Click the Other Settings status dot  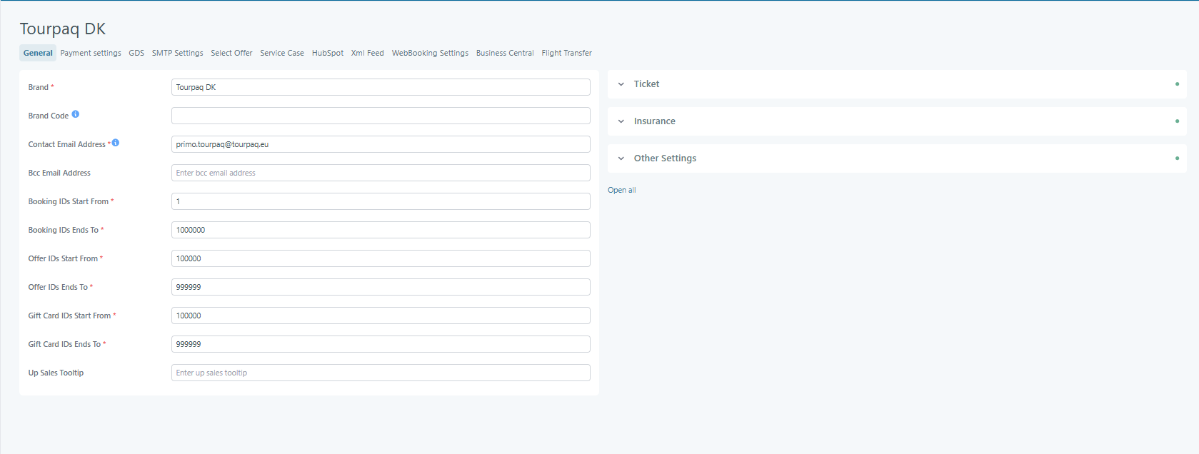[1177, 158]
